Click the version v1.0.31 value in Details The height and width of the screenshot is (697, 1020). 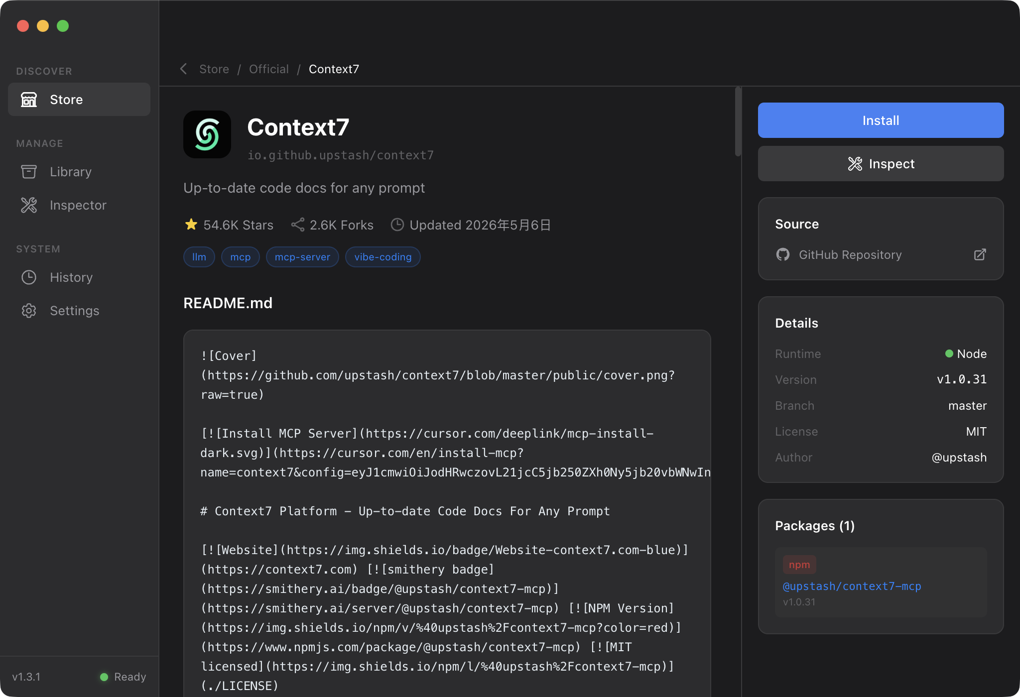point(962,379)
